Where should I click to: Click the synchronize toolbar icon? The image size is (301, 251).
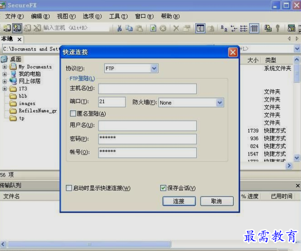268,29
